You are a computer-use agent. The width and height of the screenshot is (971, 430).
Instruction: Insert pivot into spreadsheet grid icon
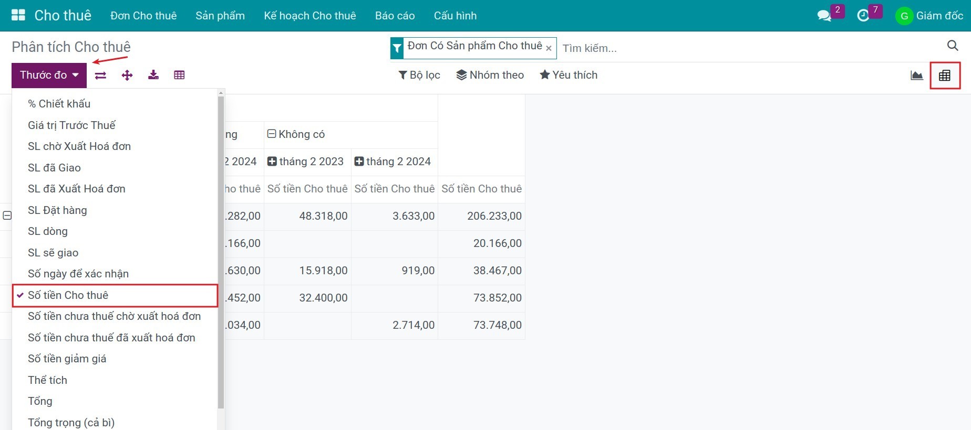179,75
